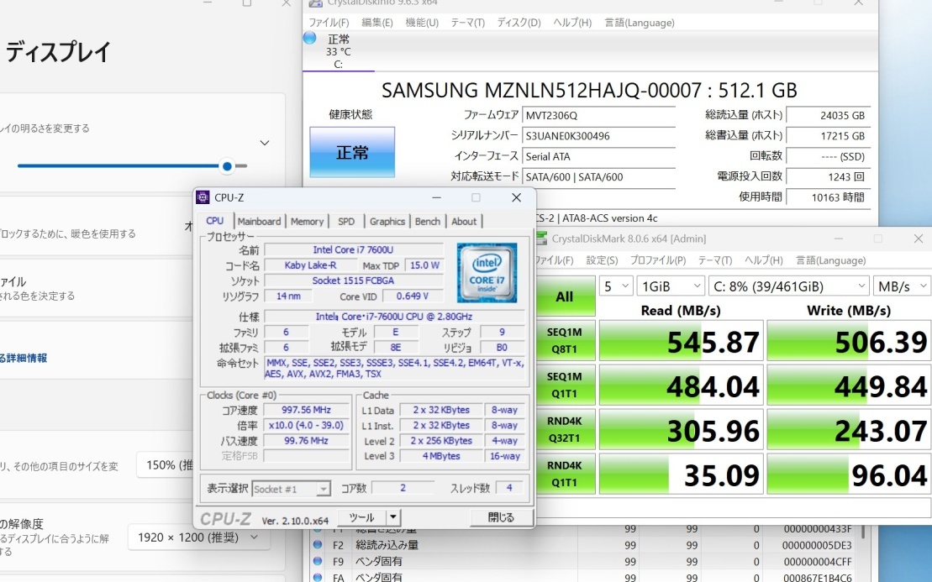Click the blue status circle on the F2 row
932x582 pixels.
point(318,545)
